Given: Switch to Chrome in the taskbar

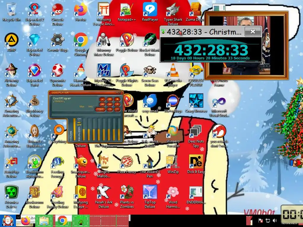Looking at the screenshot, I should pyautogui.click(x=62, y=221).
